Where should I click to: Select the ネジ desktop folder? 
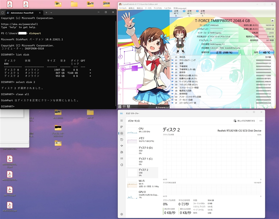point(58,145)
